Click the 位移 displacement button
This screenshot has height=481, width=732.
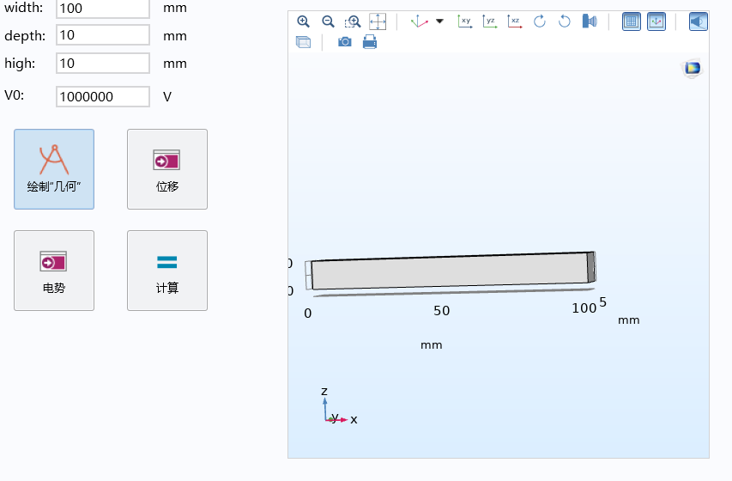[x=167, y=169]
